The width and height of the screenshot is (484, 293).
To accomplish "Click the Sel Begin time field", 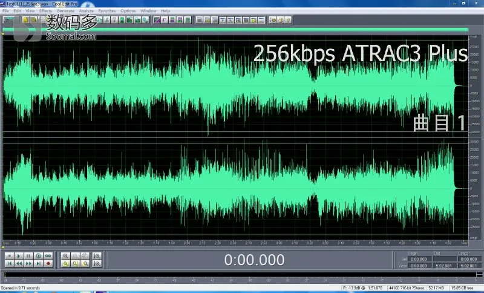I will point(419,259).
